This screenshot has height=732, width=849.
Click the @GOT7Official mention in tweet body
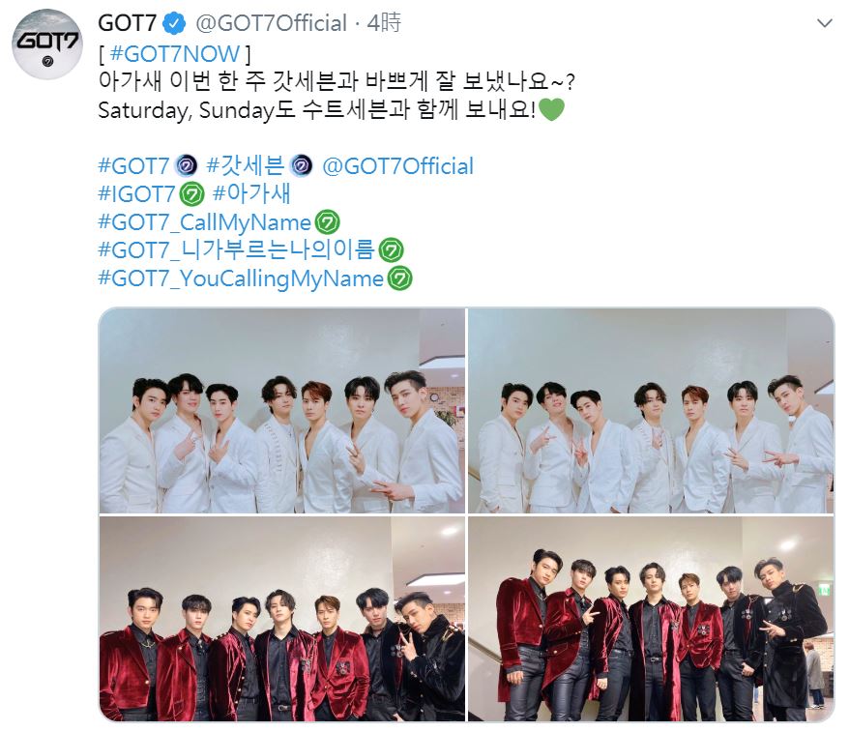(x=398, y=166)
